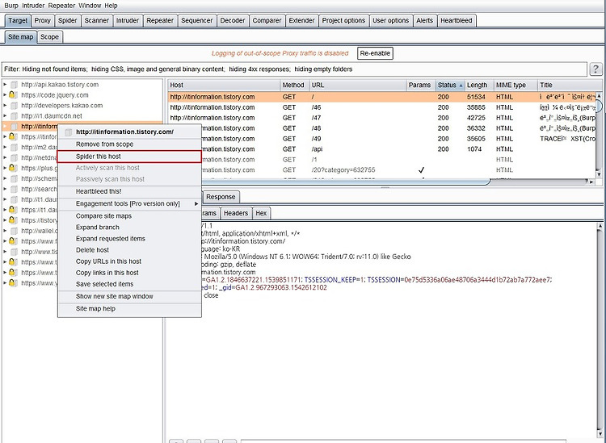Open the Project options tab
The image size is (606, 443).
(343, 20)
